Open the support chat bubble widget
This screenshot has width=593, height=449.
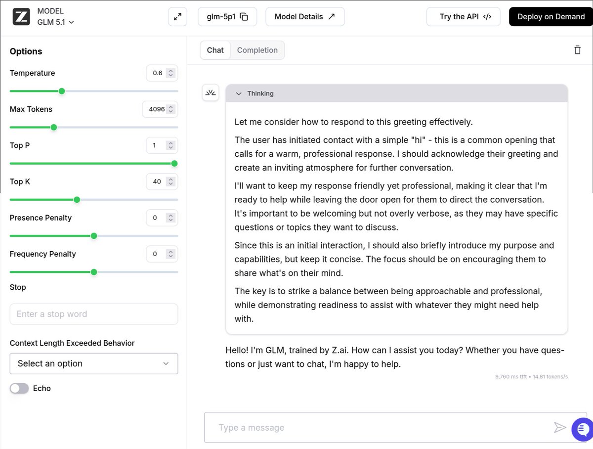pos(582,429)
